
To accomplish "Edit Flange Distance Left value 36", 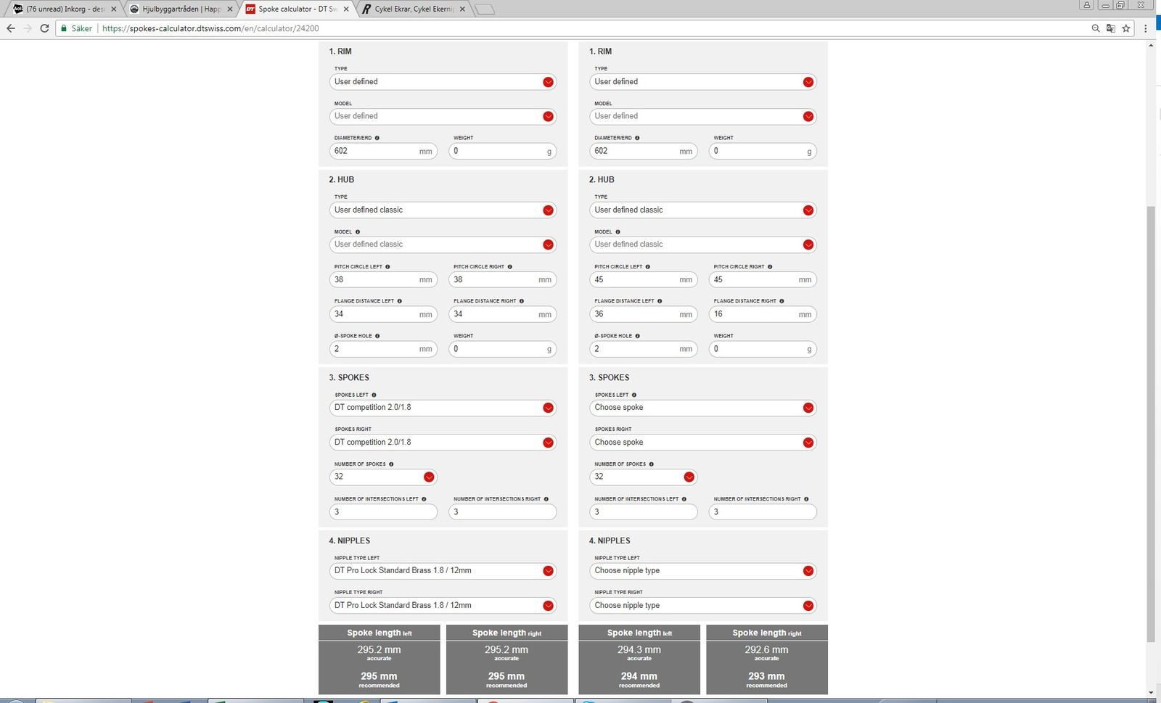I will [x=643, y=314].
